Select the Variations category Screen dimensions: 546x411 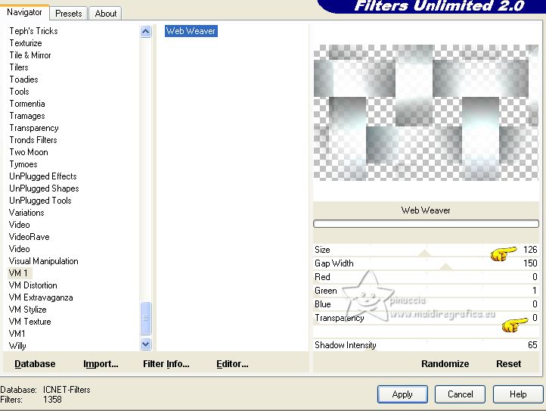click(x=26, y=213)
